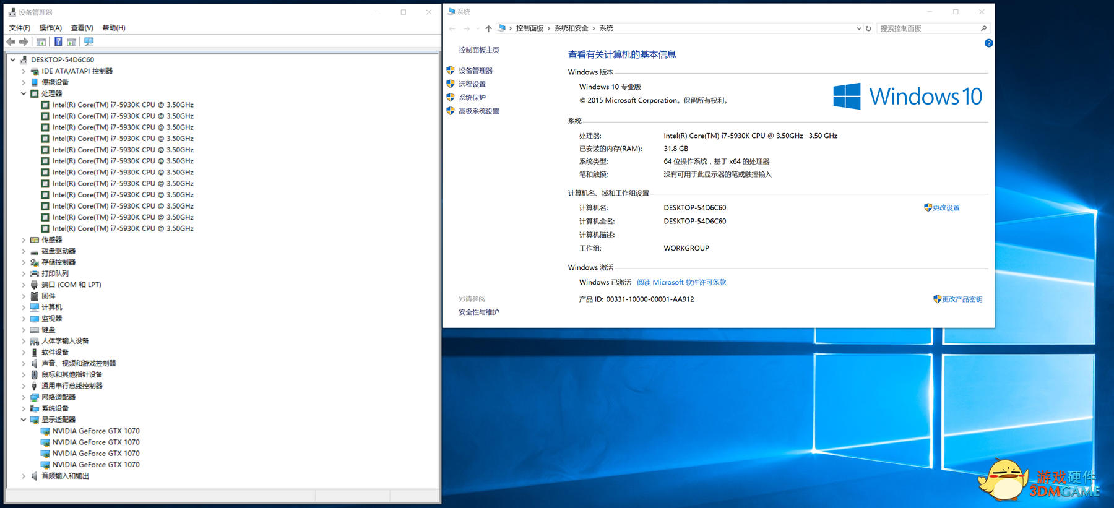1114x508 pixels.
Task: Refresh the System window address bar
Action: click(x=868, y=28)
